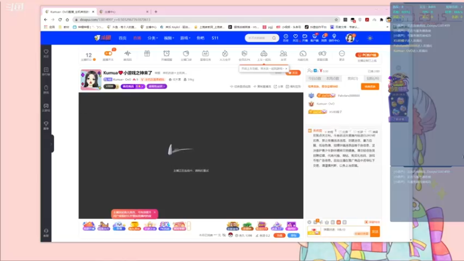Close the 上车 feature tooltip popup
The height and width of the screenshot is (261, 464).
click(286, 68)
